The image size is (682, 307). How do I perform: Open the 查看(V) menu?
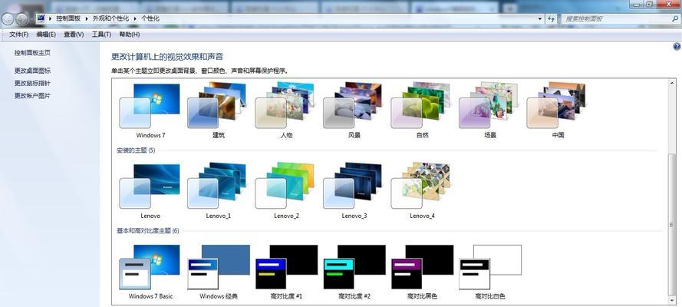pyautogui.click(x=74, y=35)
